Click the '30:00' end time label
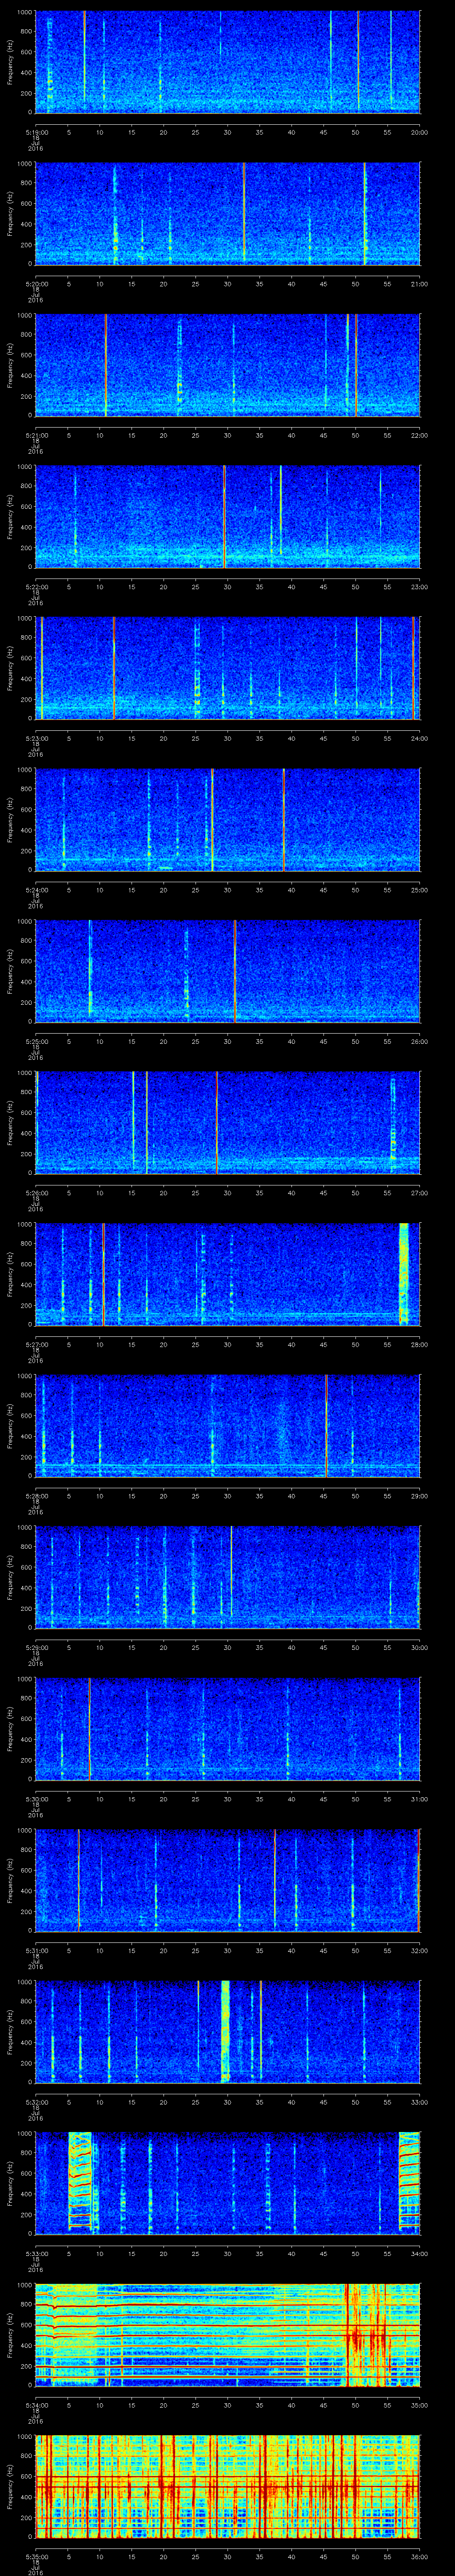The height and width of the screenshot is (2576, 455). [419, 1647]
